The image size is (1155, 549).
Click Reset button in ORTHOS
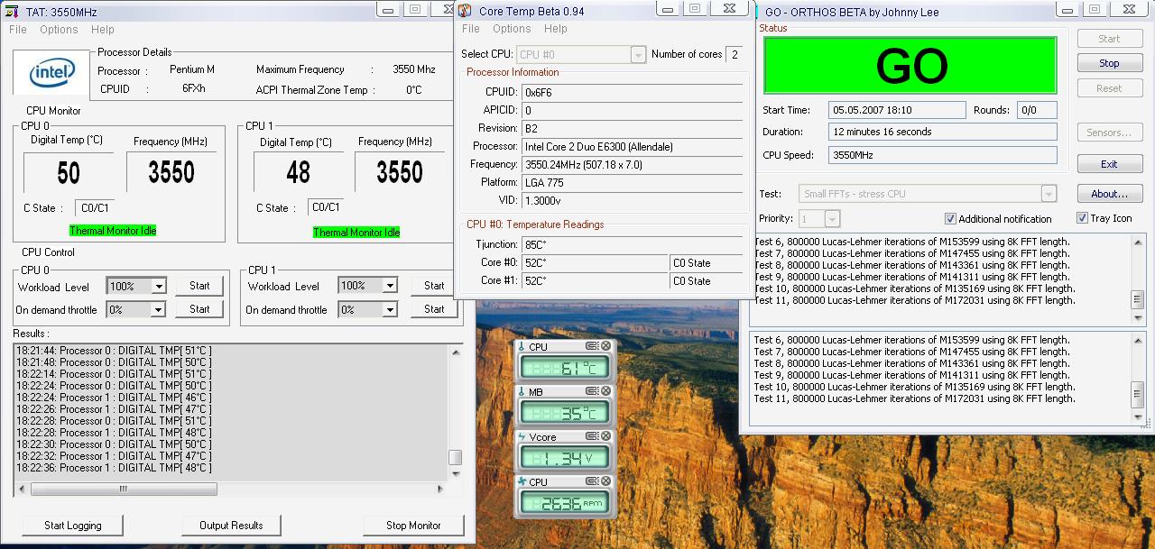(1109, 89)
